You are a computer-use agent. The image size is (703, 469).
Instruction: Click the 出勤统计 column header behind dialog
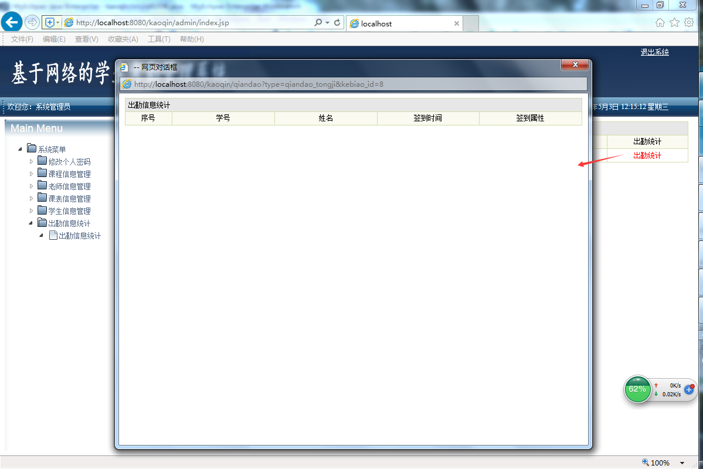[647, 141]
